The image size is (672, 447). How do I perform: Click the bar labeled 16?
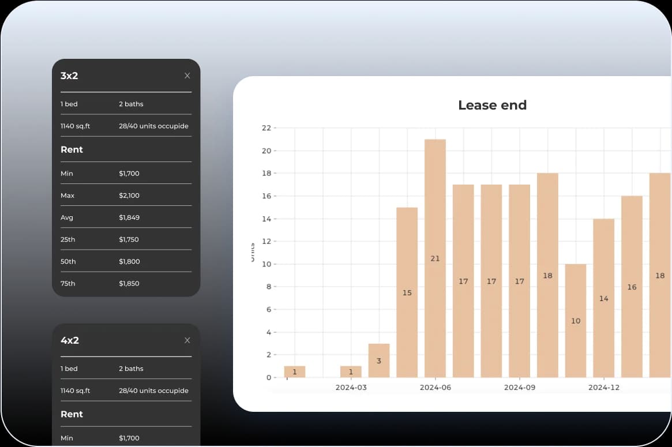[632, 287]
